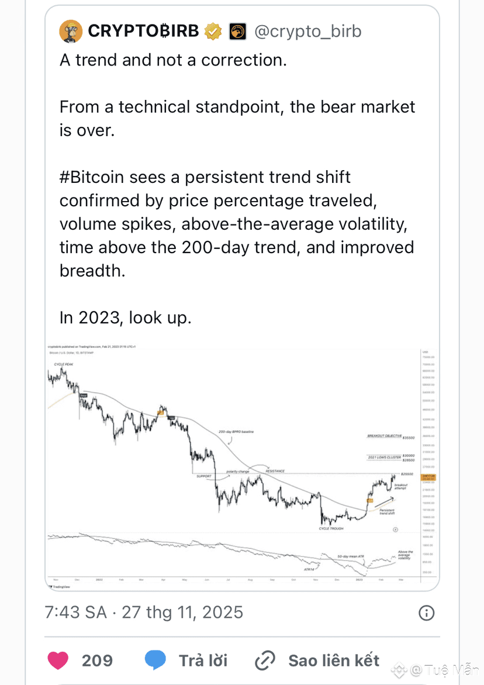Click the chain link copy icon
484x685 pixels.
click(x=265, y=660)
